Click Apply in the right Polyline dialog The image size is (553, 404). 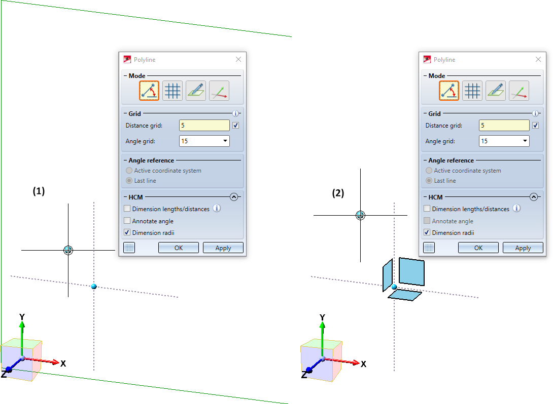[523, 248]
